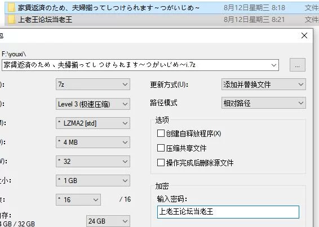Screen dimensions: 319x227
Task: Click the F:\youxi\ path text
Action: click(14, 54)
